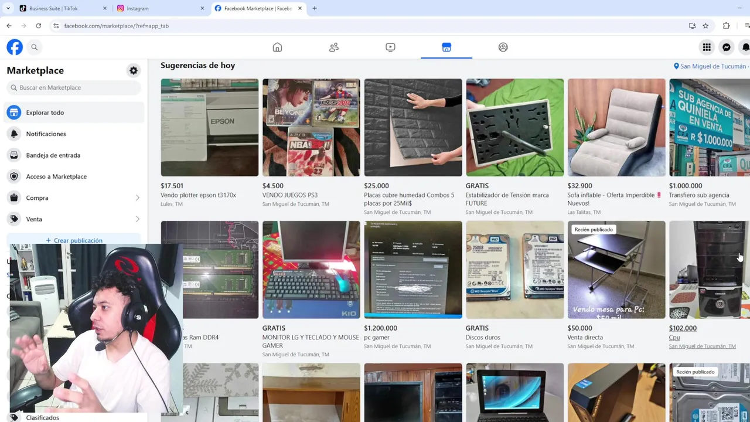This screenshot has height=422, width=750.
Task: Select the Marketplace icon in top navigation
Action: click(x=446, y=47)
